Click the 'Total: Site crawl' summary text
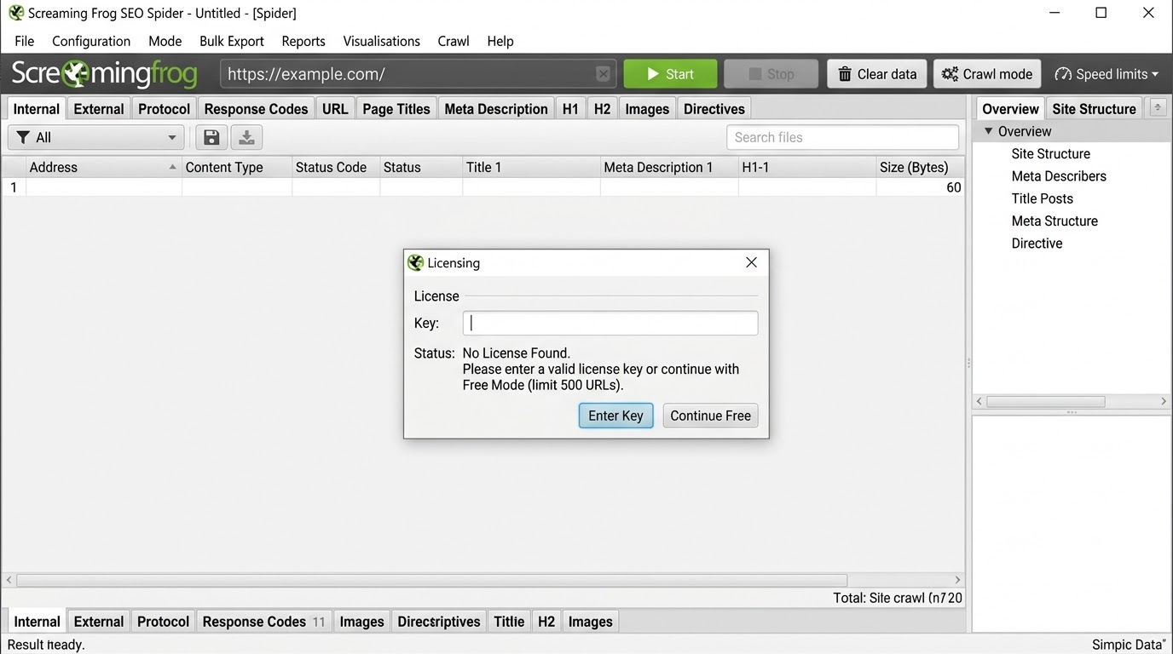 pos(898,598)
